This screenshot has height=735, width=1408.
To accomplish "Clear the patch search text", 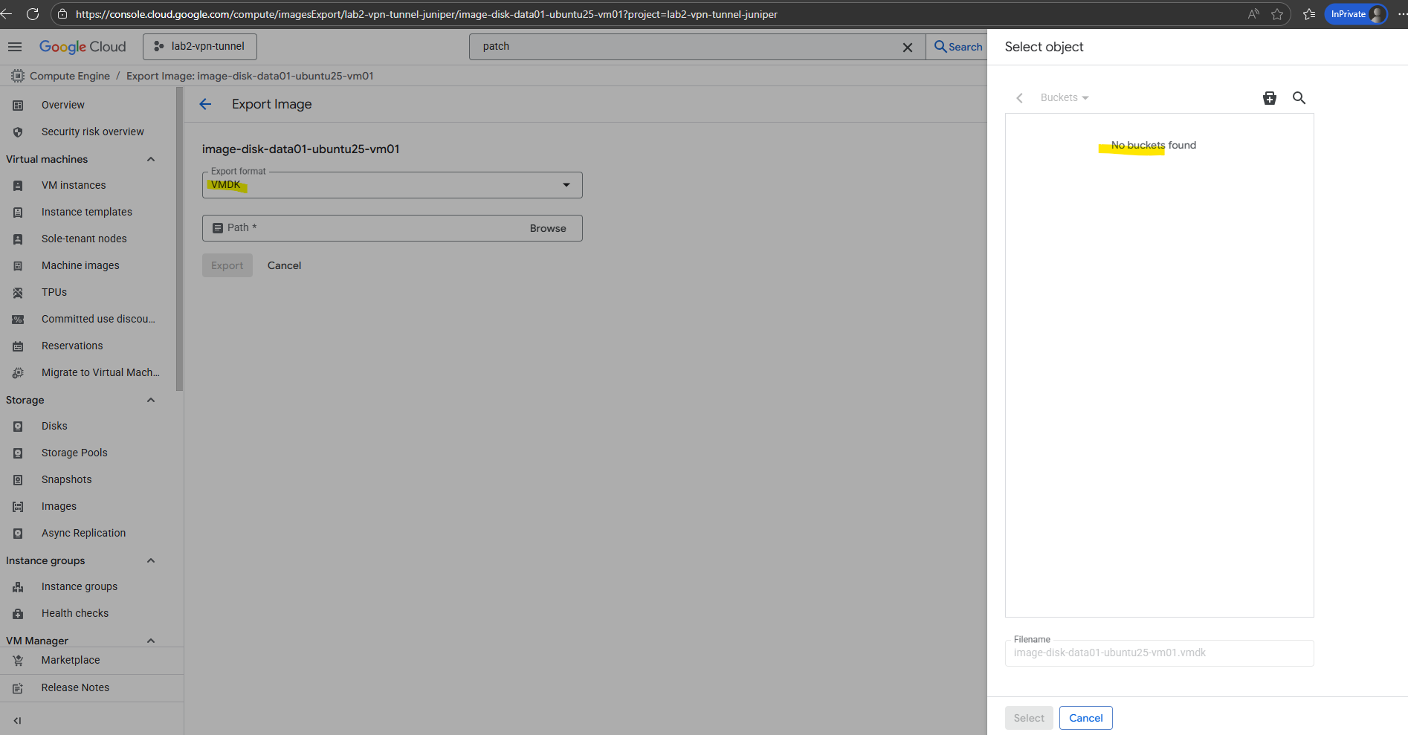I will [907, 47].
